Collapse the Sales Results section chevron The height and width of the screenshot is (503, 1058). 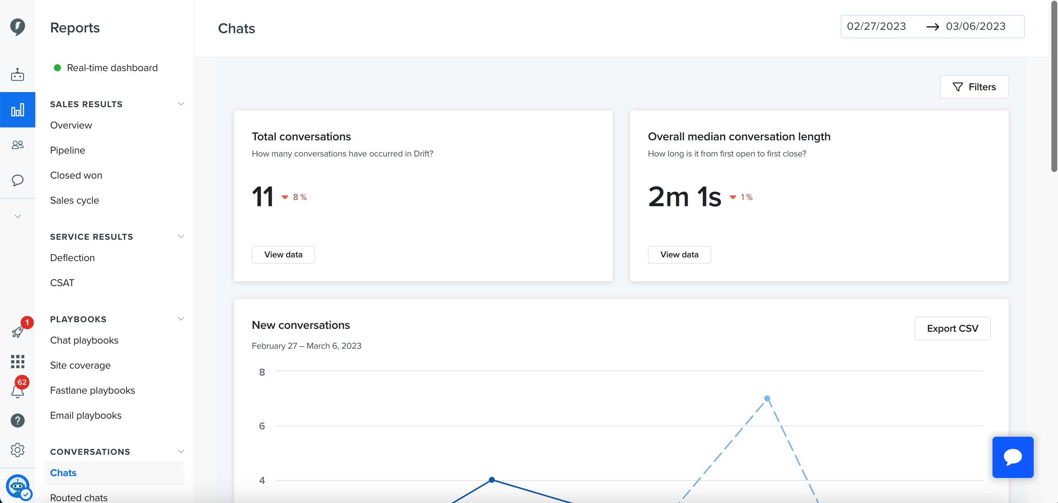[181, 104]
